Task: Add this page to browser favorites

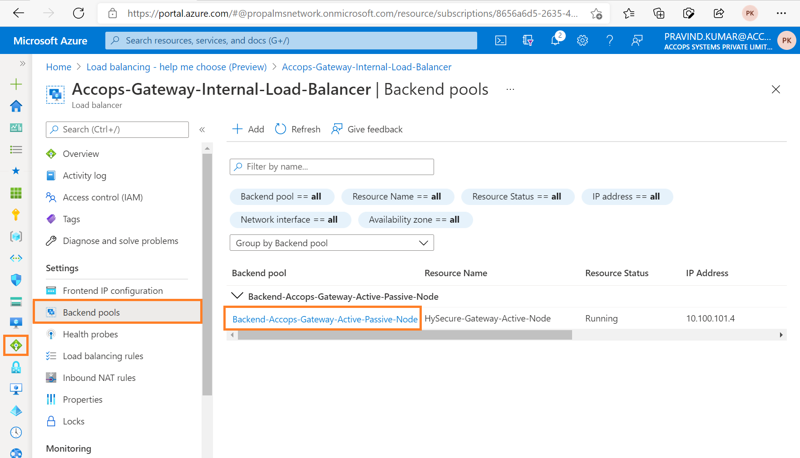Action: (596, 14)
